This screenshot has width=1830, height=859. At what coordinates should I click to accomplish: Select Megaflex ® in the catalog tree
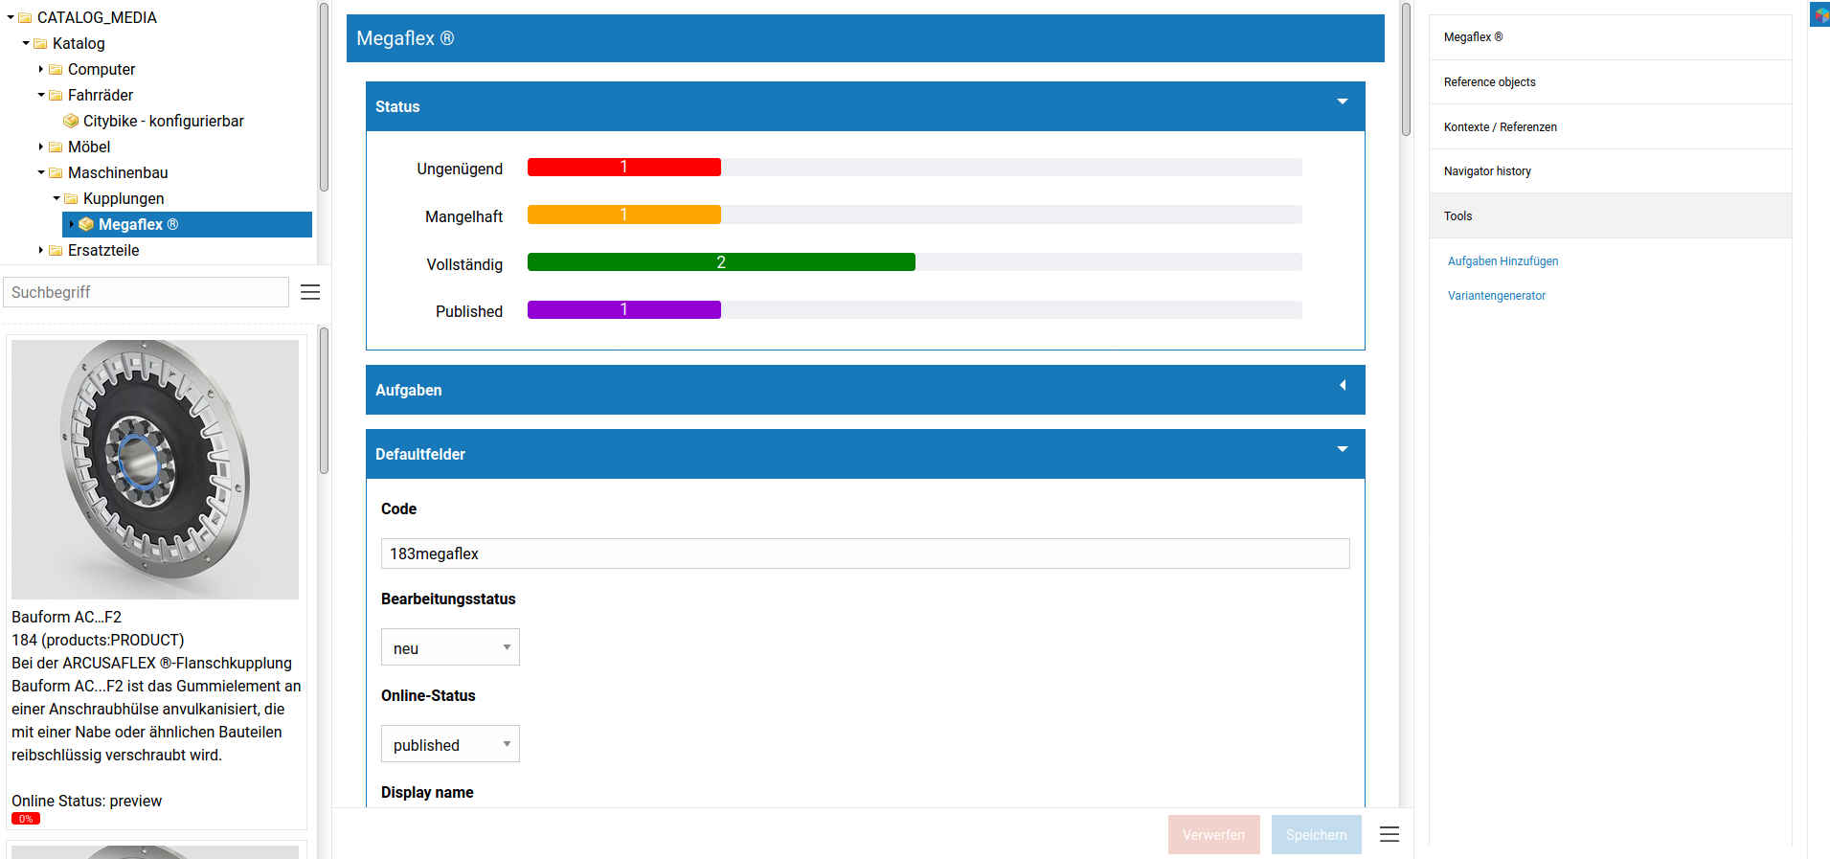(138, 224)
